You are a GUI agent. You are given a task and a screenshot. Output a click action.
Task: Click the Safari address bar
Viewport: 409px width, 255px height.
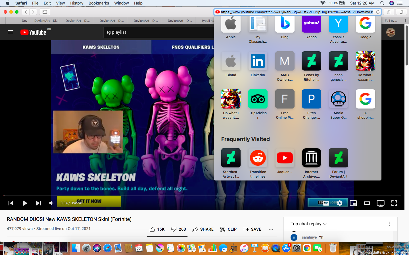point(297,12)
